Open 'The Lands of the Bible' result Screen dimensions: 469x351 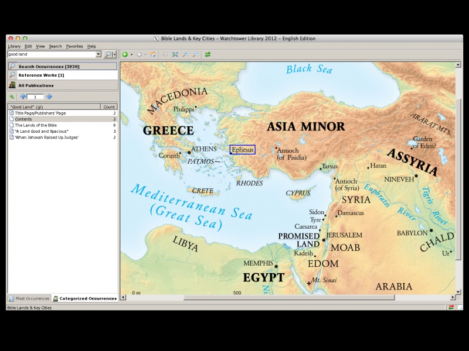click(36, 125)
